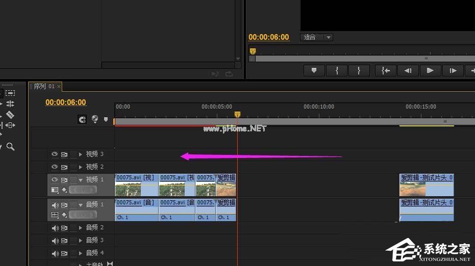Image resolution: width=475 pixels, height=266 pixels.
Task: Click the timeline timecode 00:00:06:00
Action: point(66,102)
